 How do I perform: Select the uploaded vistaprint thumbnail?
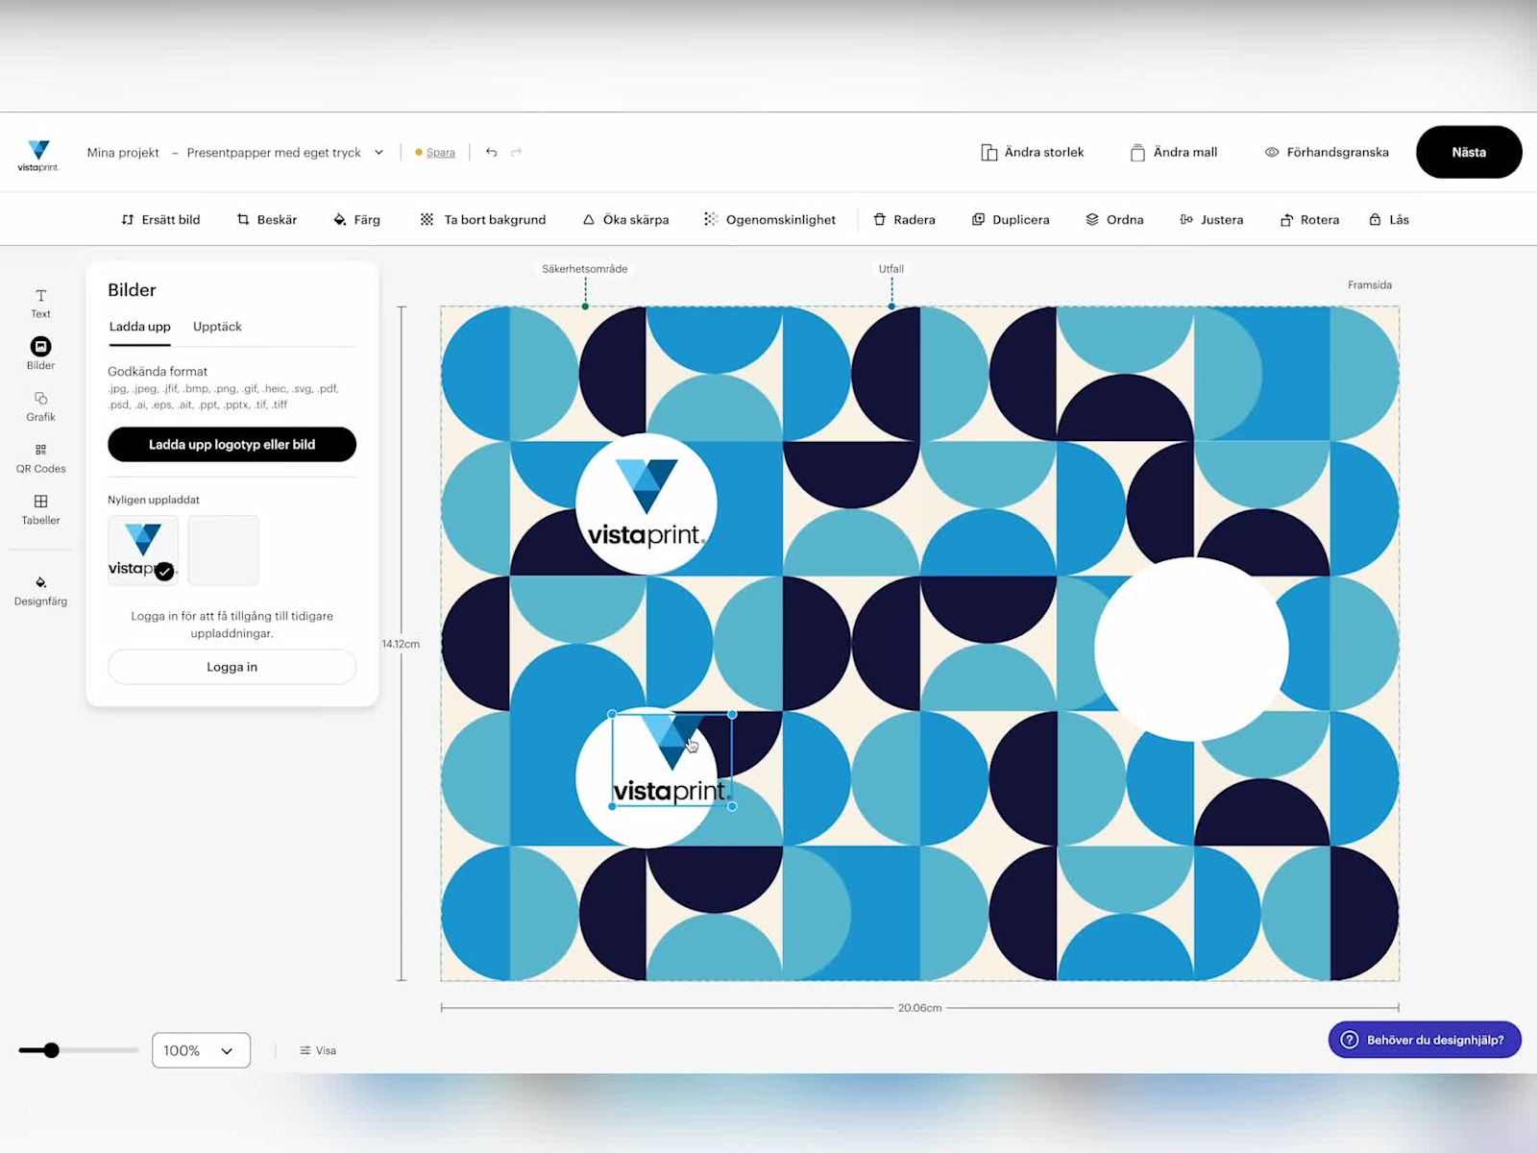(142, 550)
